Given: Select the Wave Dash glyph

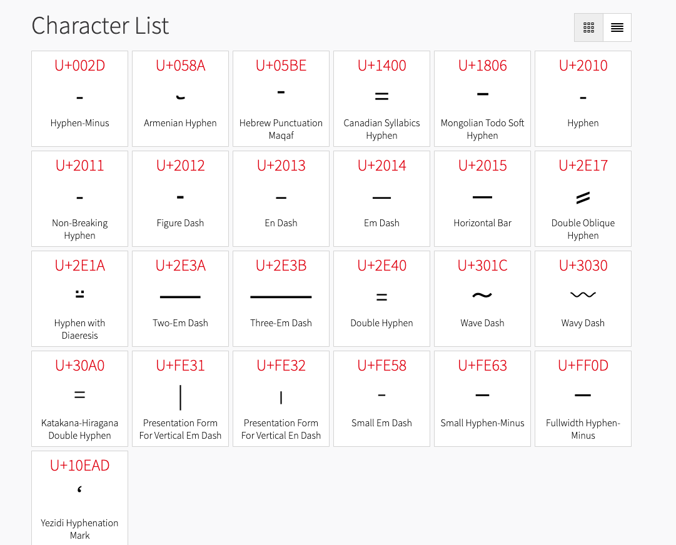Looking at the screenshot, I should (482, 295).
